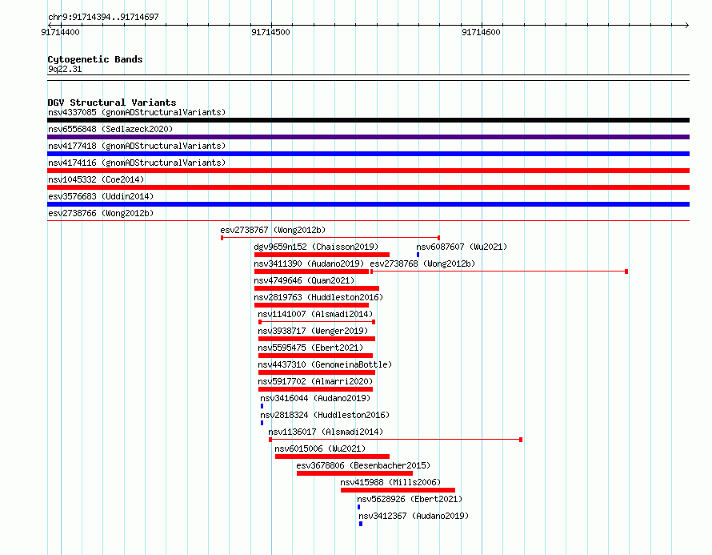712x555 pixels.
Task: Click the 91714400 ruler position
Action: (60, 32)
